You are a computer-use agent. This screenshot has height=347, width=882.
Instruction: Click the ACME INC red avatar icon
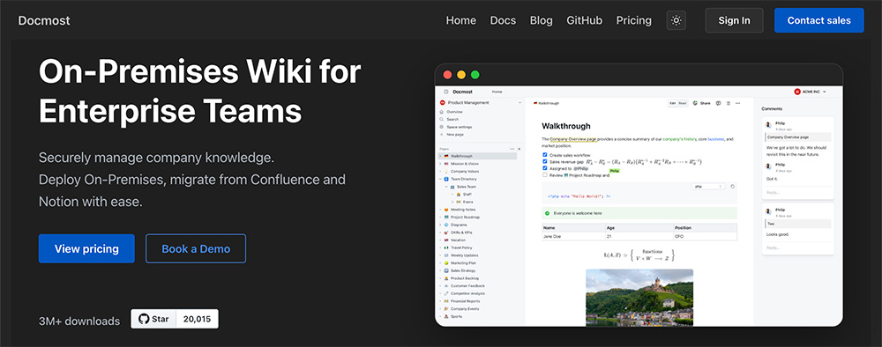click(797, 92)
